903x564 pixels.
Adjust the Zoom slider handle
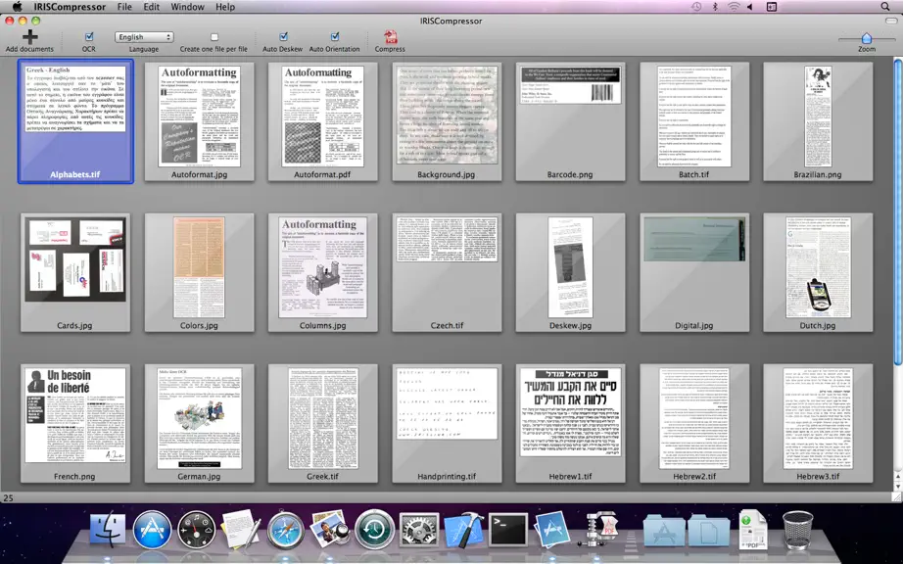click(x=866, y=38)
